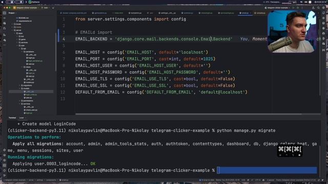Click 'DEFAULT_FROM_EMAIL' variable on line 12

click(97, 92)
